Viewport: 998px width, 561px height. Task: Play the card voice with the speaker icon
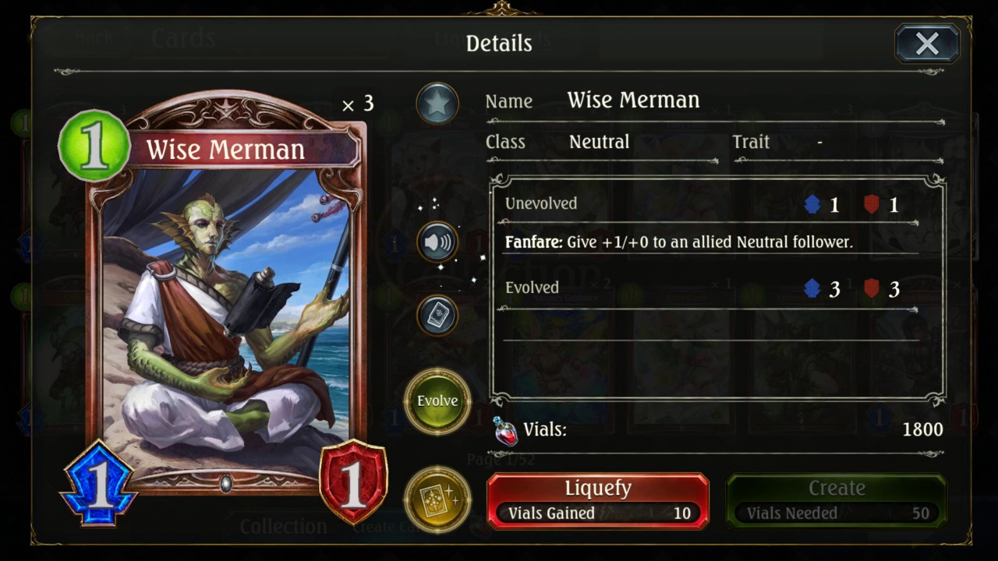pos(437,243)
